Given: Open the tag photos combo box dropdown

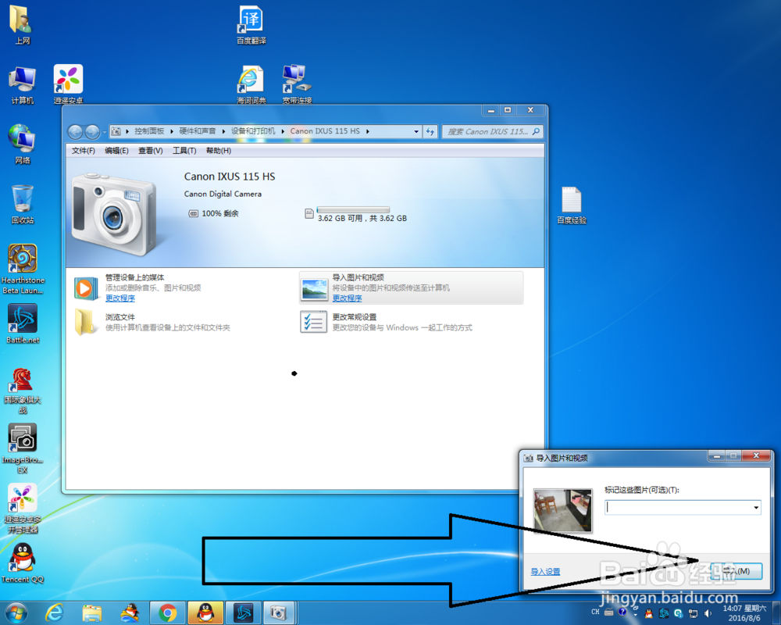Looking at the screenshot, I should coord(756,507).
